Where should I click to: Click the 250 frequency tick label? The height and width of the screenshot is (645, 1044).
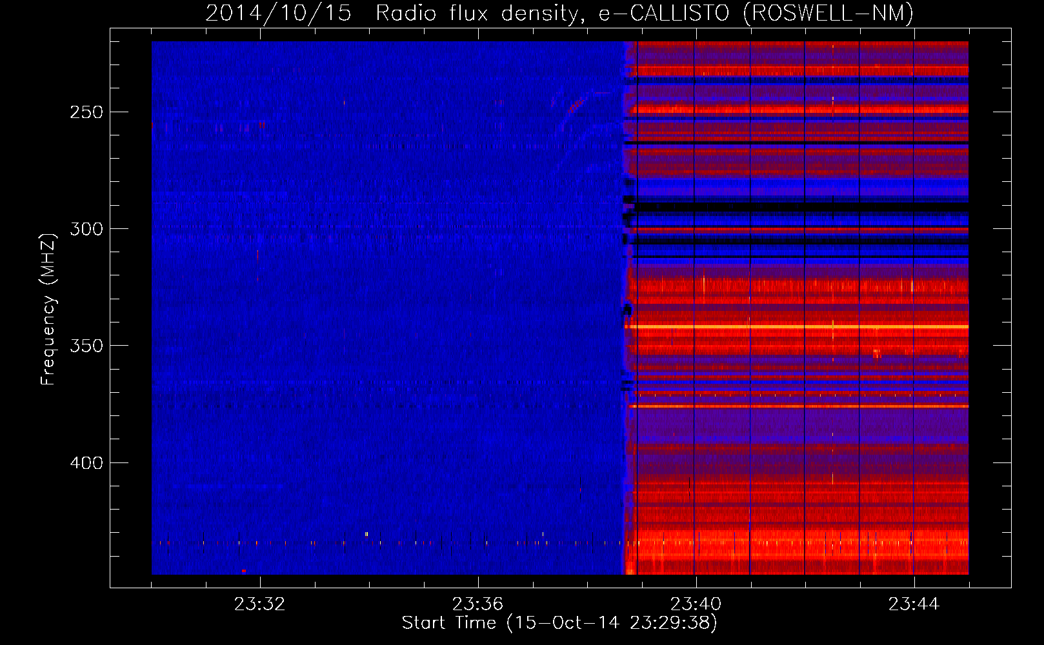86,112
